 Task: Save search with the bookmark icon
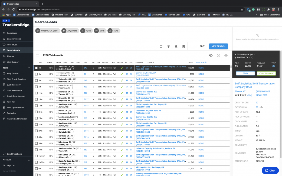pos(183,46)
